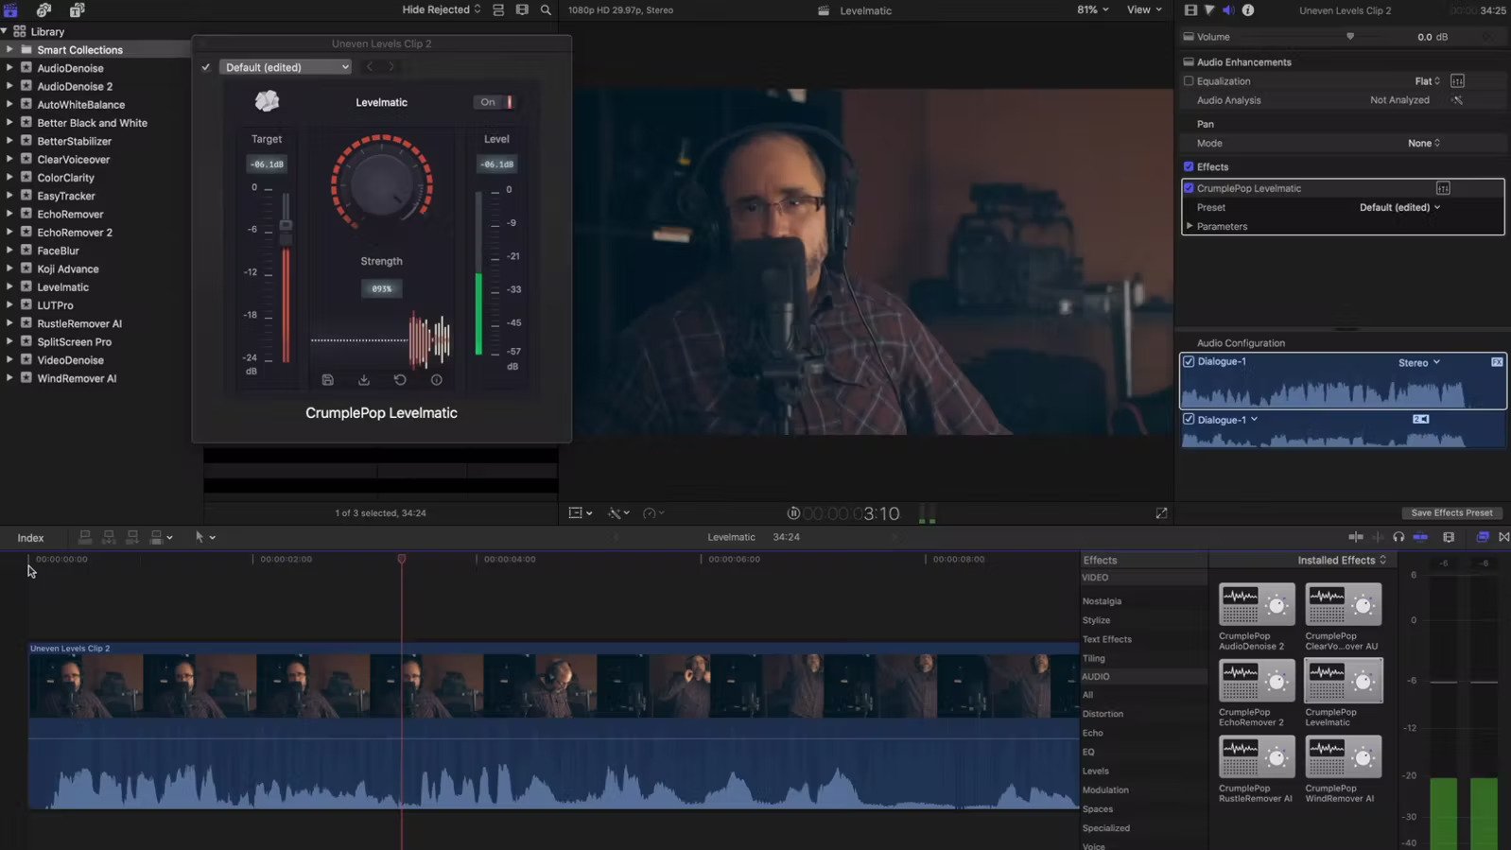Uncheck the stereo Dialogue-1 component checkbox
This screenshot has width=1511, height=850.
(1189, 361)
